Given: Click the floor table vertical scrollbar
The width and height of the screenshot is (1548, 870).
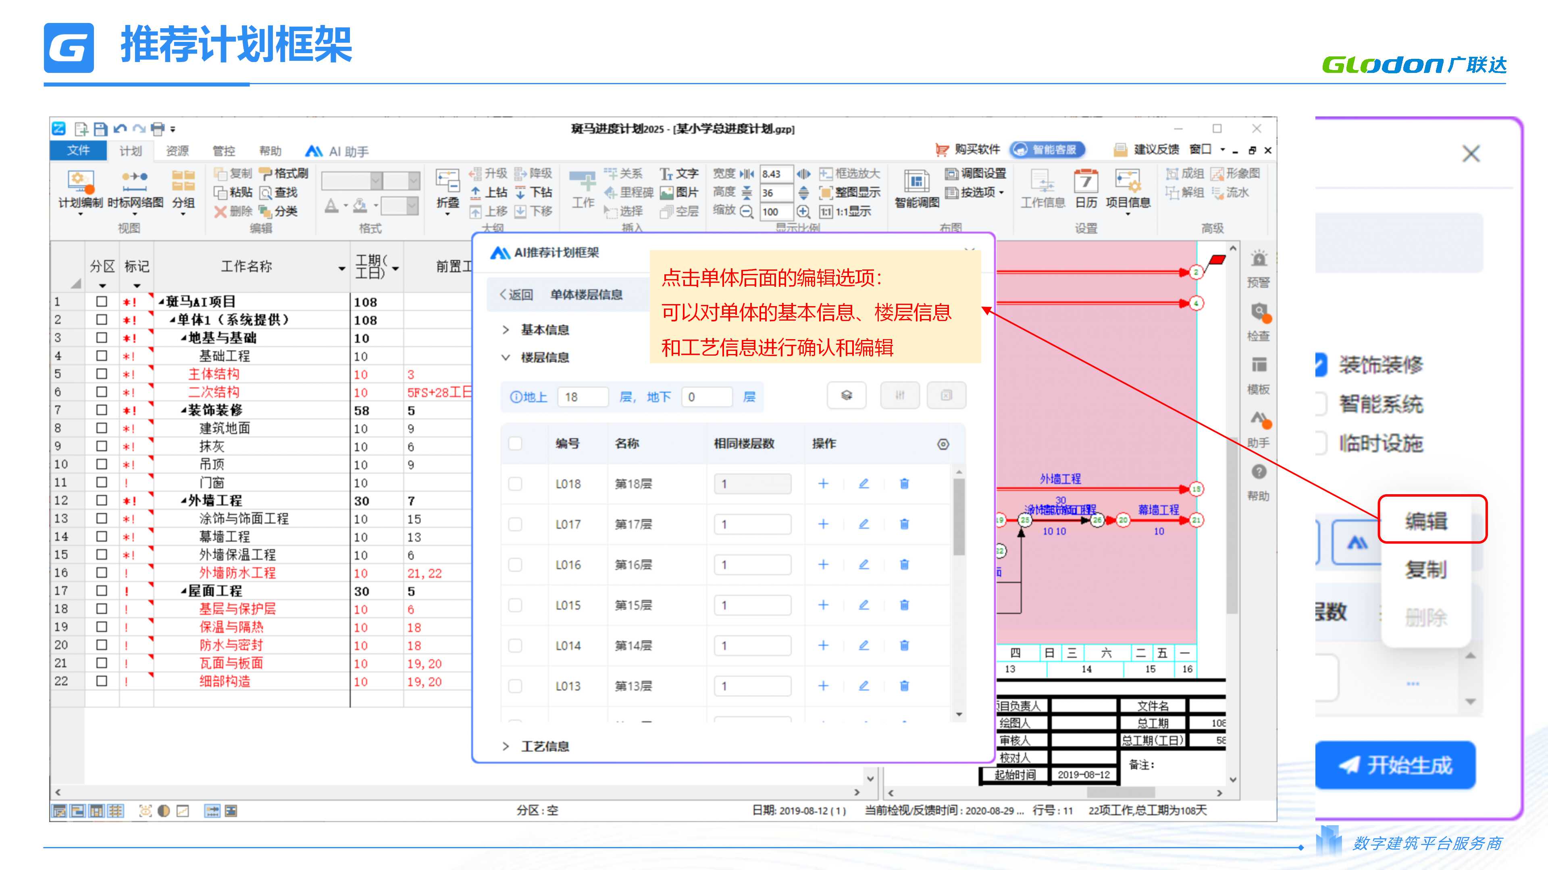Looking at the screenshot, I should point(959,518).
